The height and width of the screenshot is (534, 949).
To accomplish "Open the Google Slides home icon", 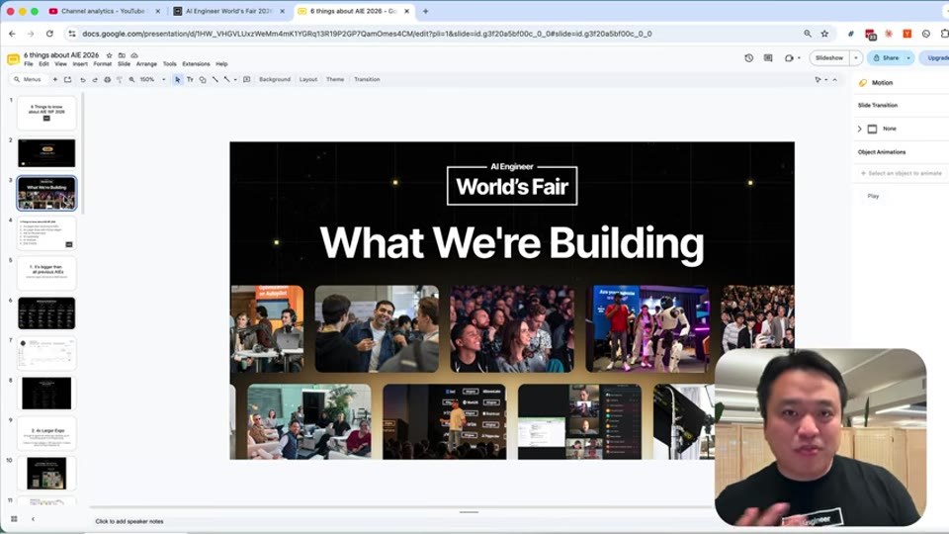I will (x=13, y=58).
